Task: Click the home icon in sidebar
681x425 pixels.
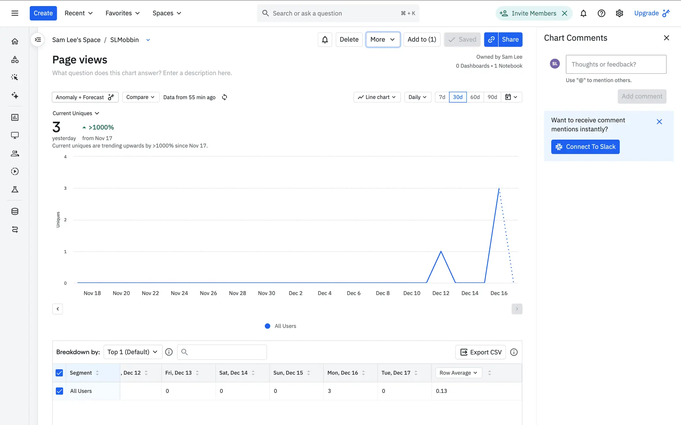Action: click(15, 41)
